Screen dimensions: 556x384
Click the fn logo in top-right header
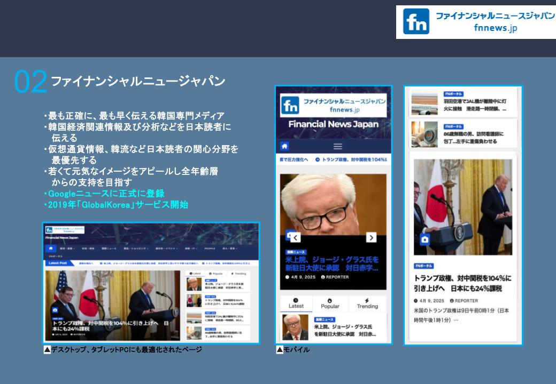pos(416,22)
